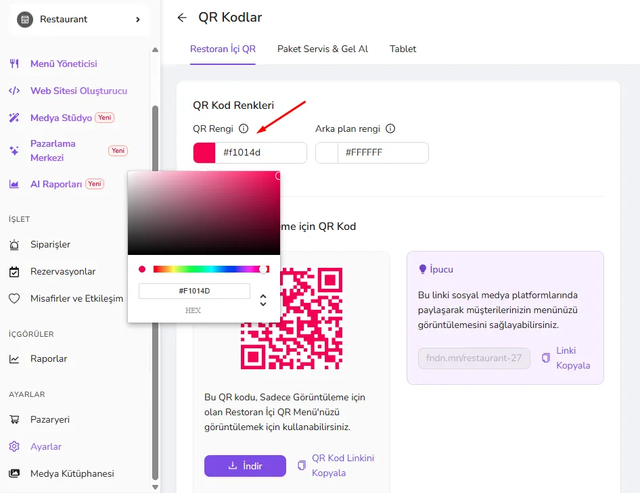Click the Yeni badge next to AI Raporları

click(95, 184)
